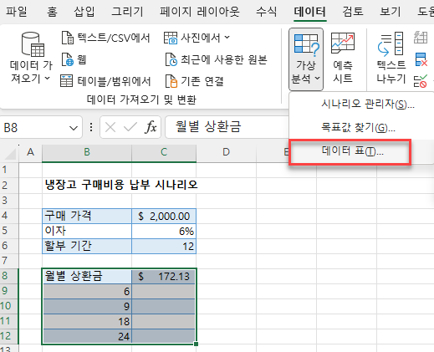Click the cell showing 6%
This screenshot has width=434, height=352.
[x=164, y=231]
